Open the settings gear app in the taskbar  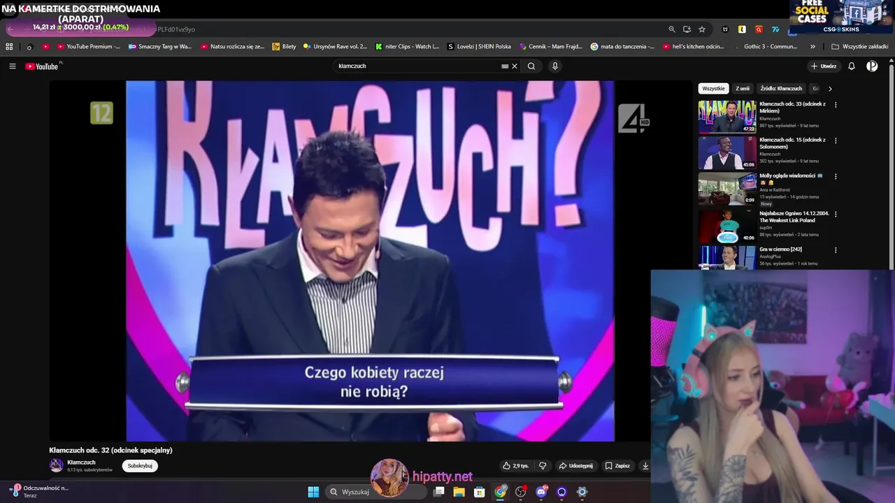582,492
